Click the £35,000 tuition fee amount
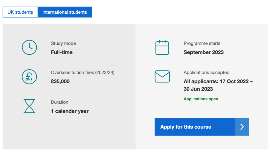Image resolution: width=273 pixels, height=156 pixels. pos(60,81)
